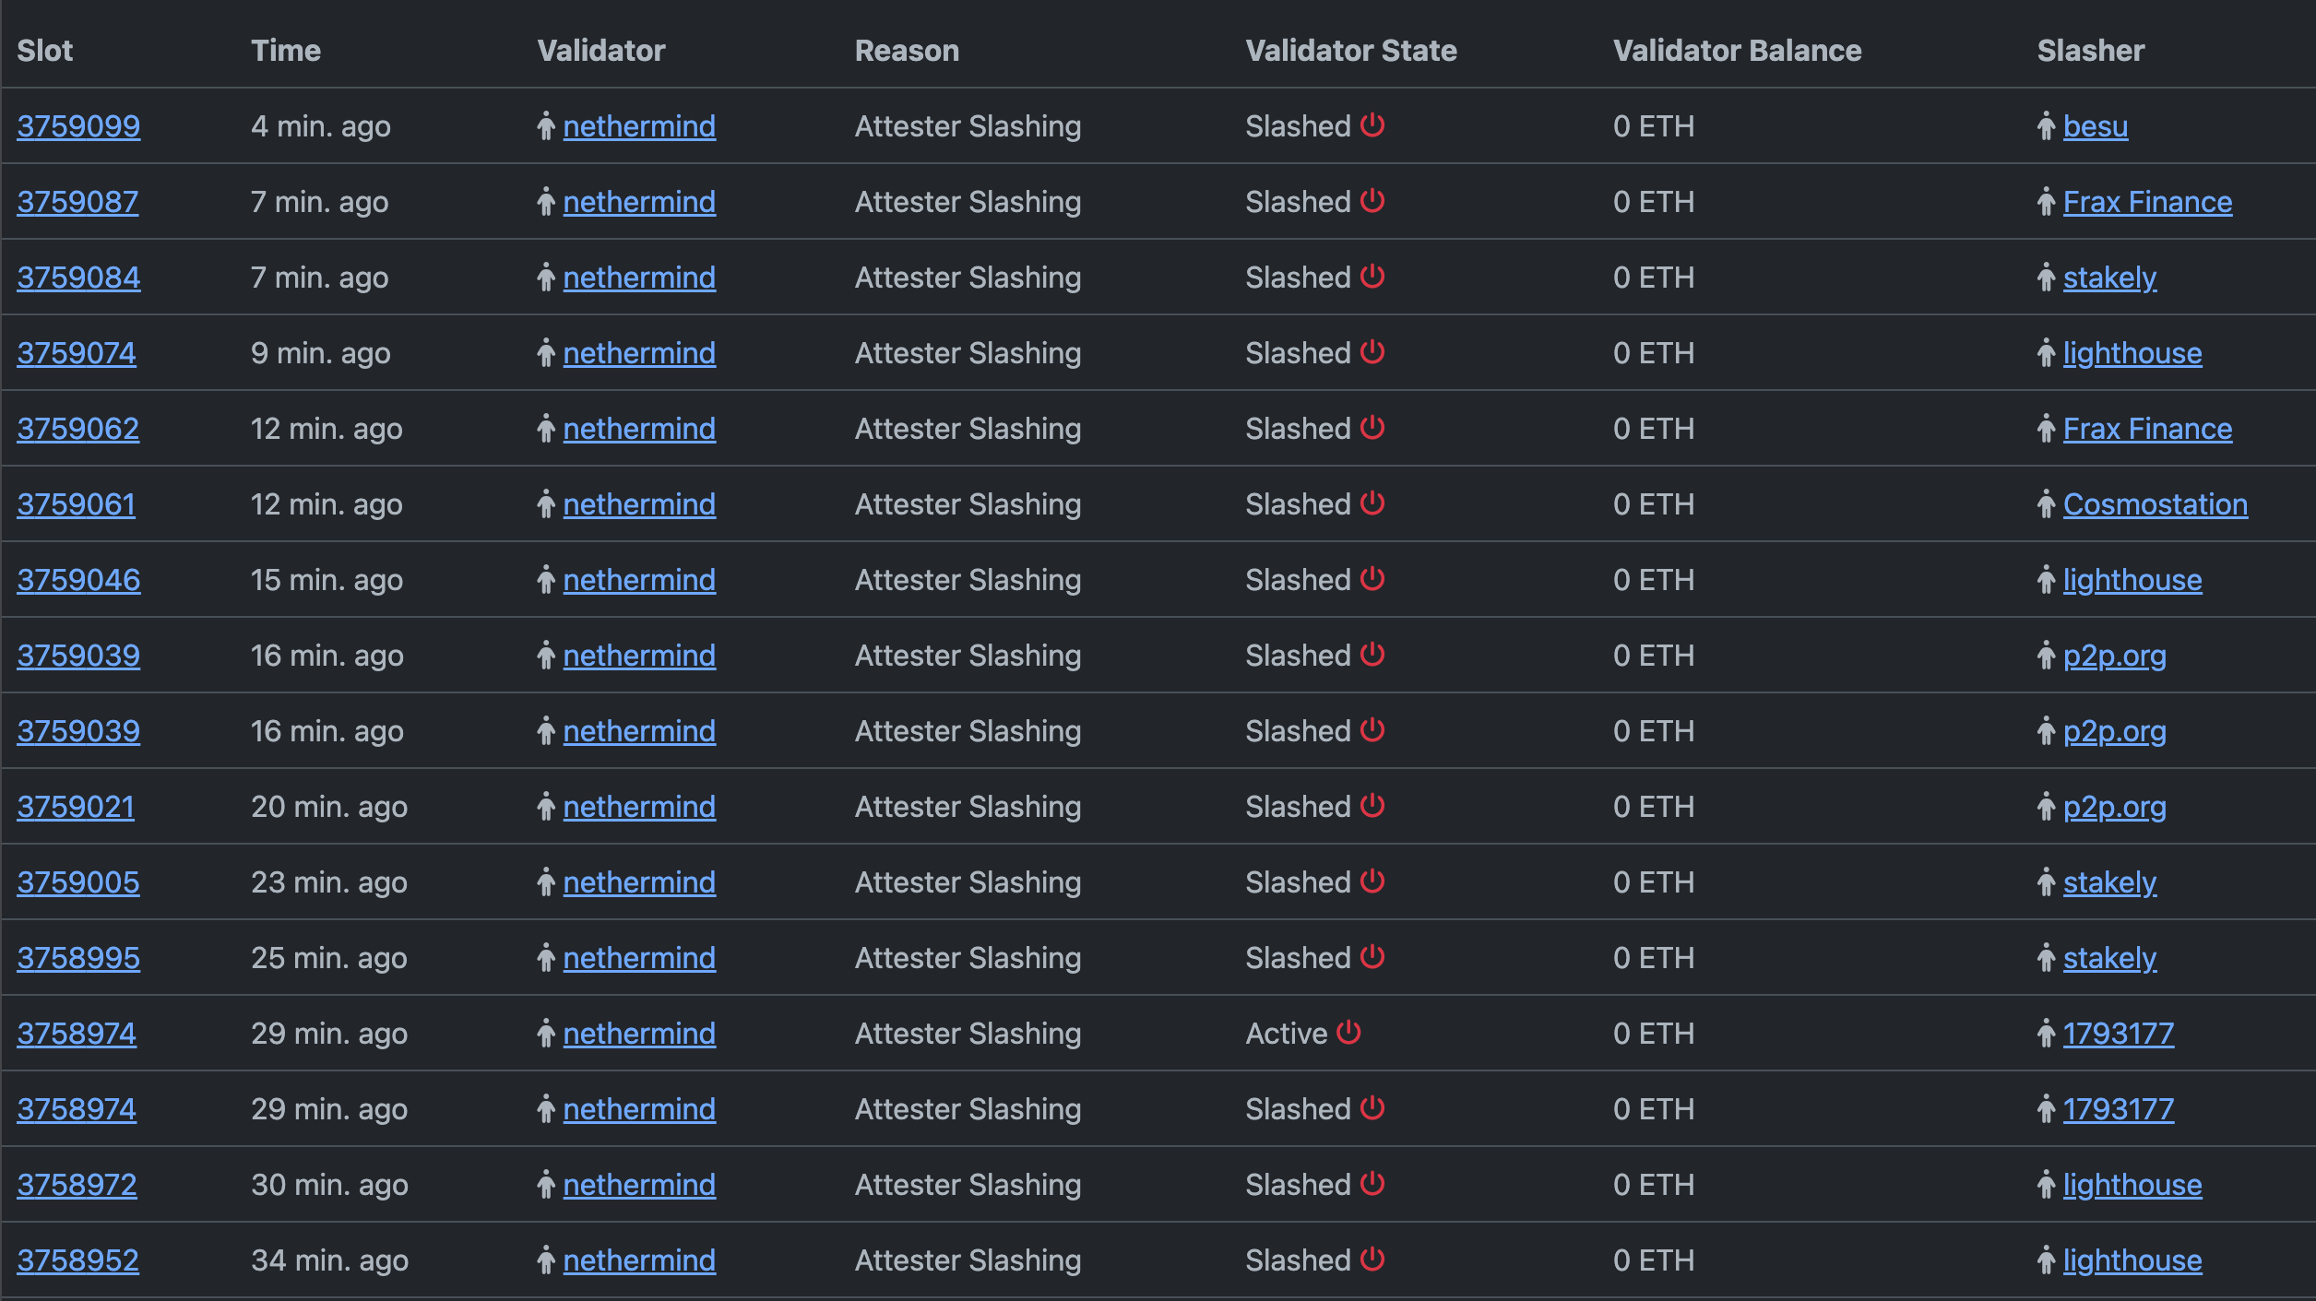This screenshot has height=1301, width=2316.
Task: Click the validator icon beside nethermind in top row
Action: [x=546, y=126]
